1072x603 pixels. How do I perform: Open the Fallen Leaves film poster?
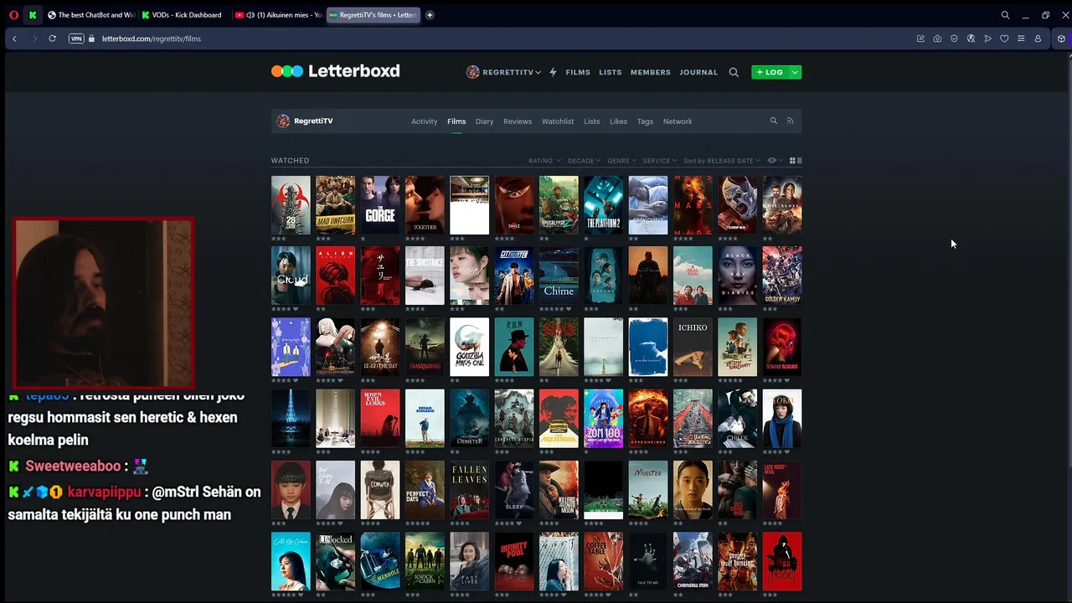469,490
